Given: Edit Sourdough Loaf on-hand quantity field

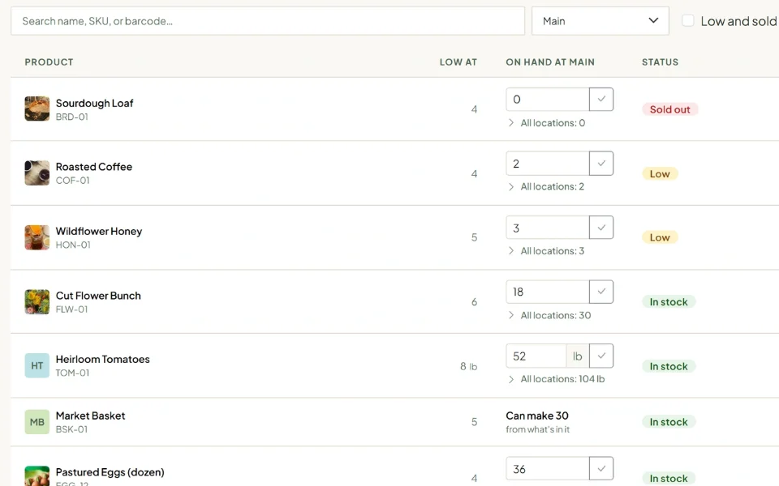Looking at the screenshot, I should (x=548, y=99).
